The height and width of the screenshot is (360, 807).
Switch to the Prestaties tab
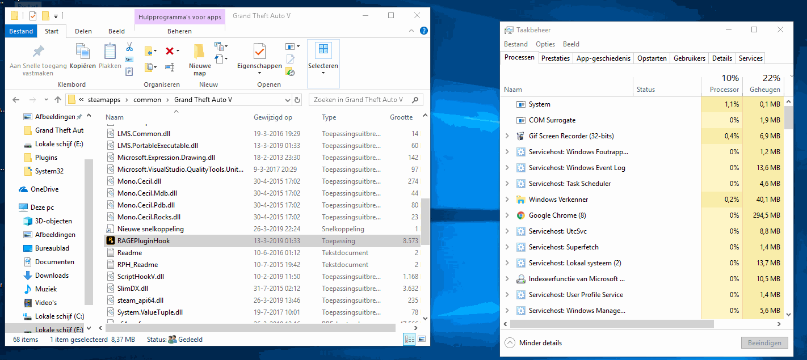(555, 58)
